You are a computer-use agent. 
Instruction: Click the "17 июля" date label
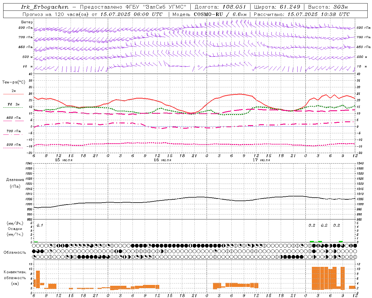pos(261,160)
